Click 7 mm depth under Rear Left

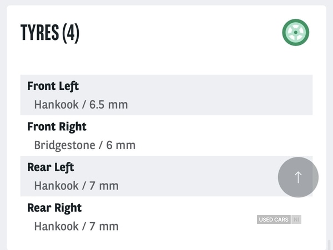pyautogui.click(x=104, y=186)
